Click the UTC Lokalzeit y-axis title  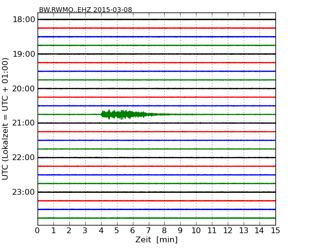(5, 119)
